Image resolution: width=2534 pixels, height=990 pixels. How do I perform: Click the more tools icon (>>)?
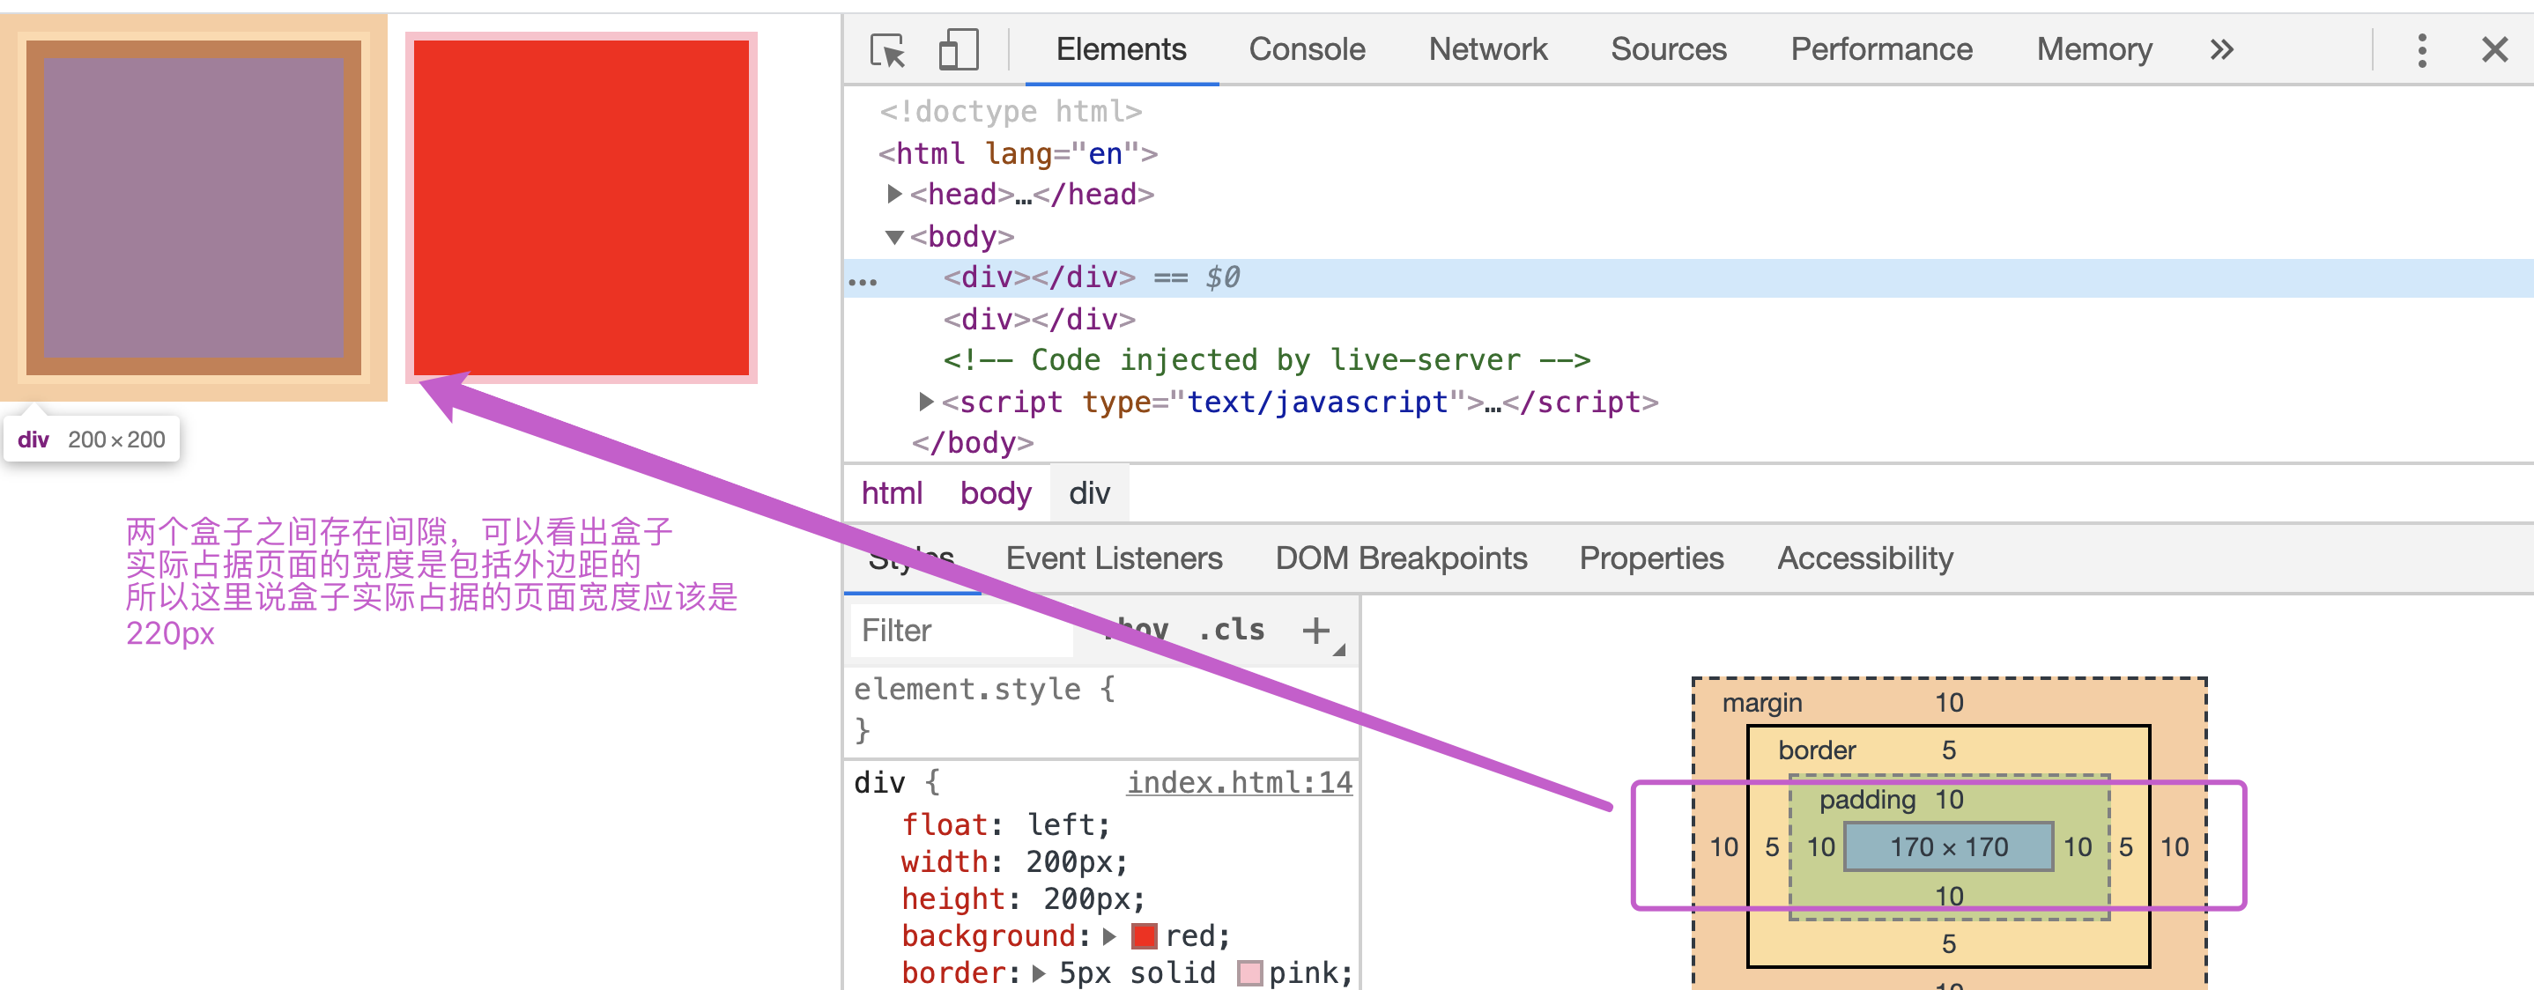coord(2222,50)
